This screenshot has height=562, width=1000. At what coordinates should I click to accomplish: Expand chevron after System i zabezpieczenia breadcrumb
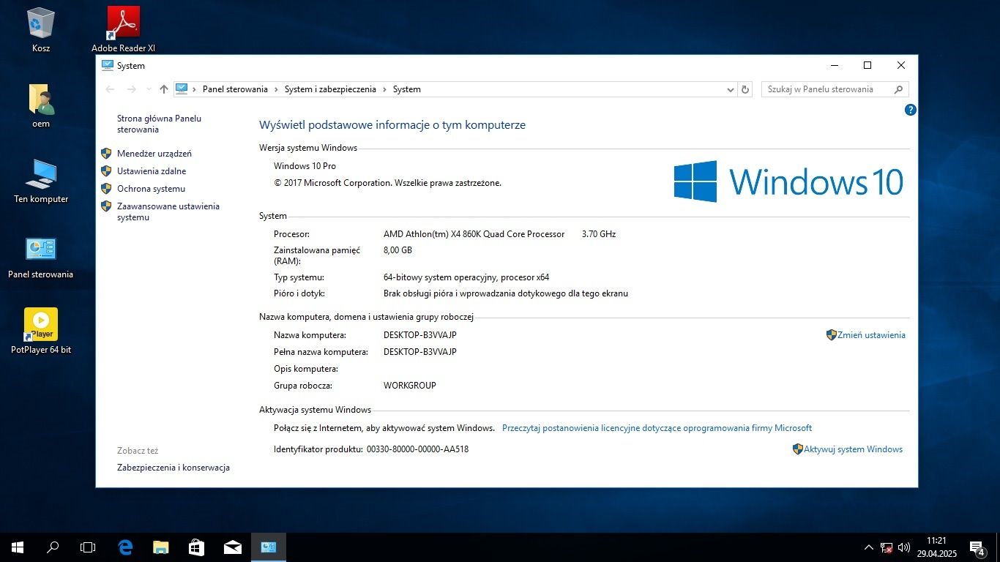tap(385, 89)
